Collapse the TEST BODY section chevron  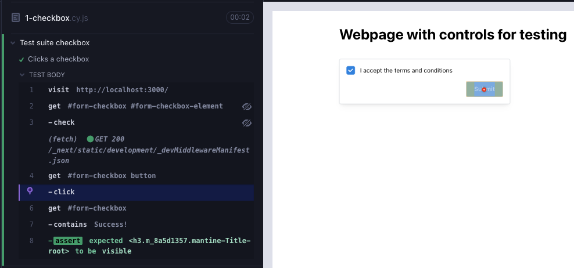coord(23,75)
